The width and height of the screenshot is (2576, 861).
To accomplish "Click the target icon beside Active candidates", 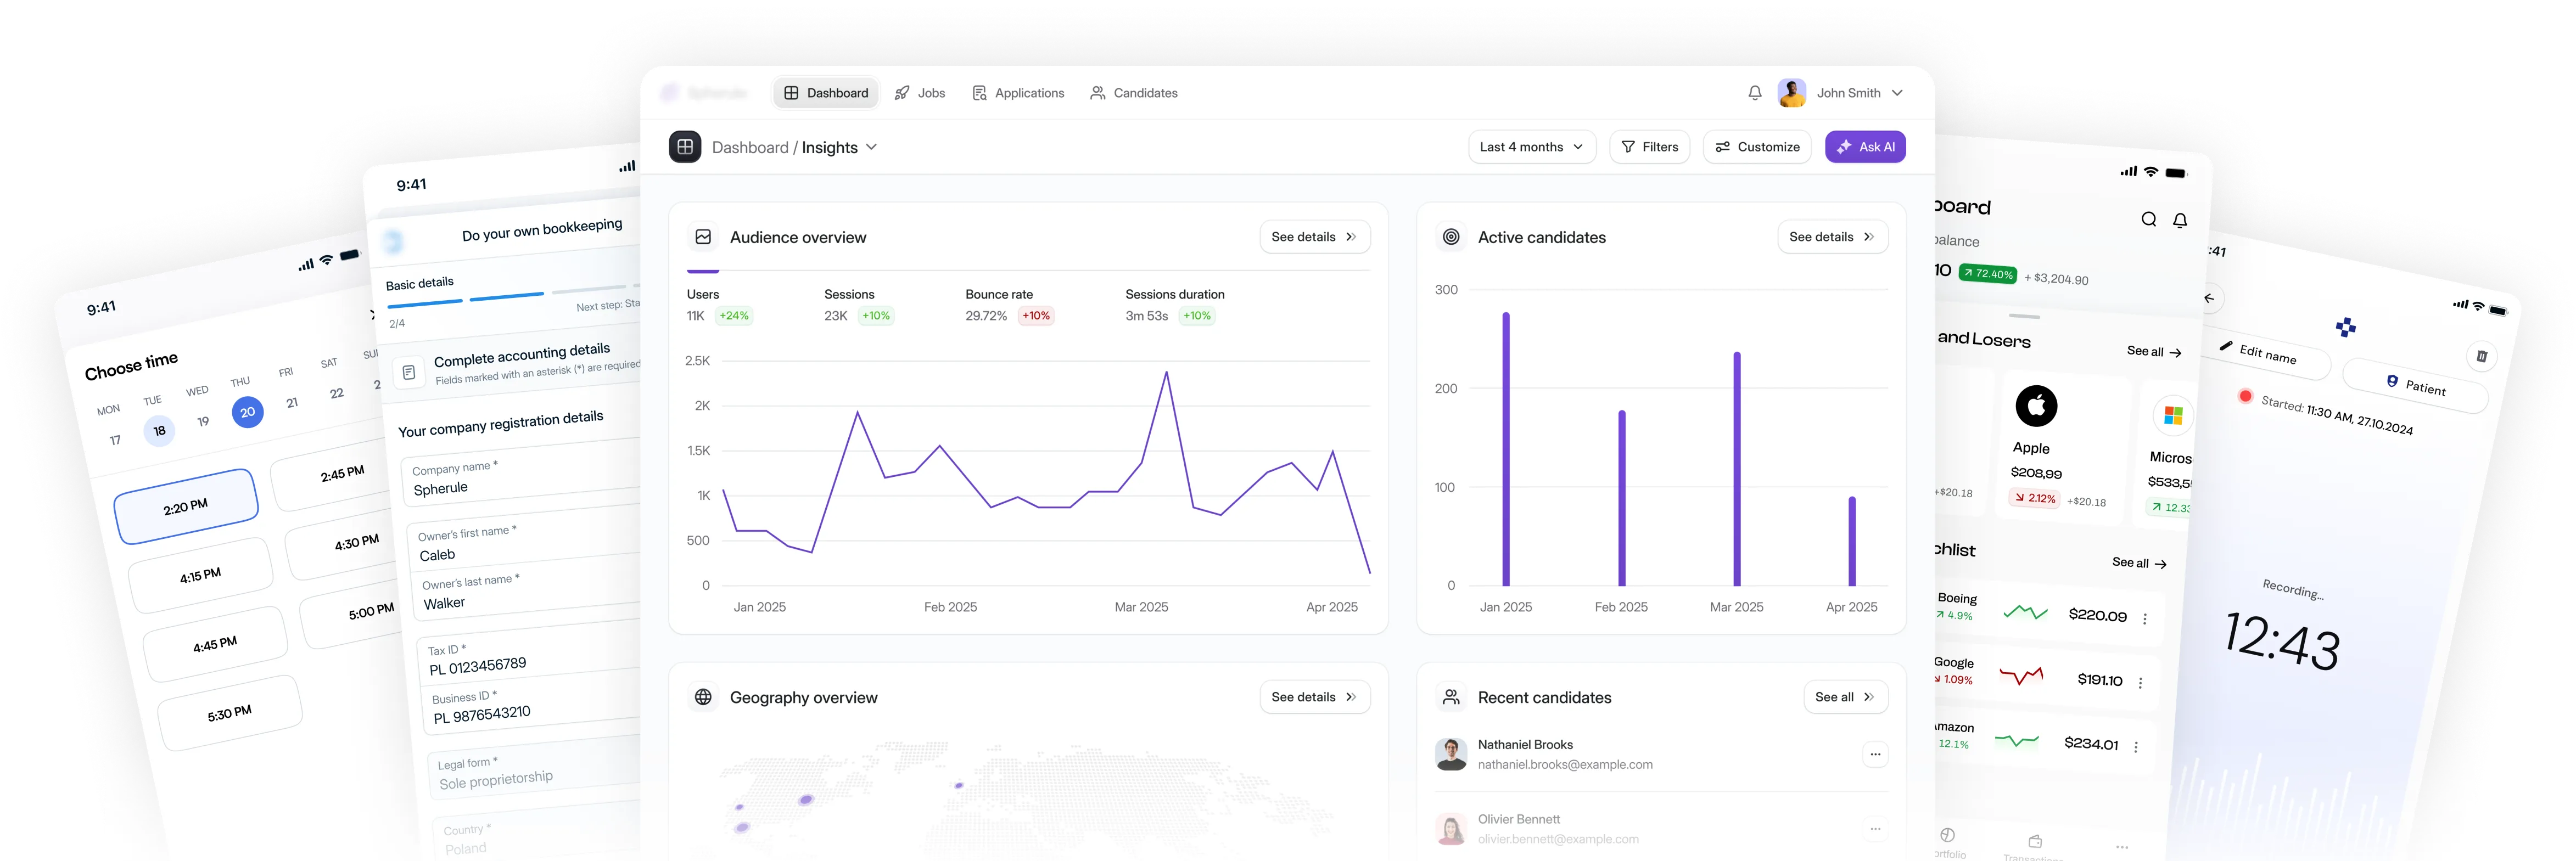I will tap(1451, 237).
